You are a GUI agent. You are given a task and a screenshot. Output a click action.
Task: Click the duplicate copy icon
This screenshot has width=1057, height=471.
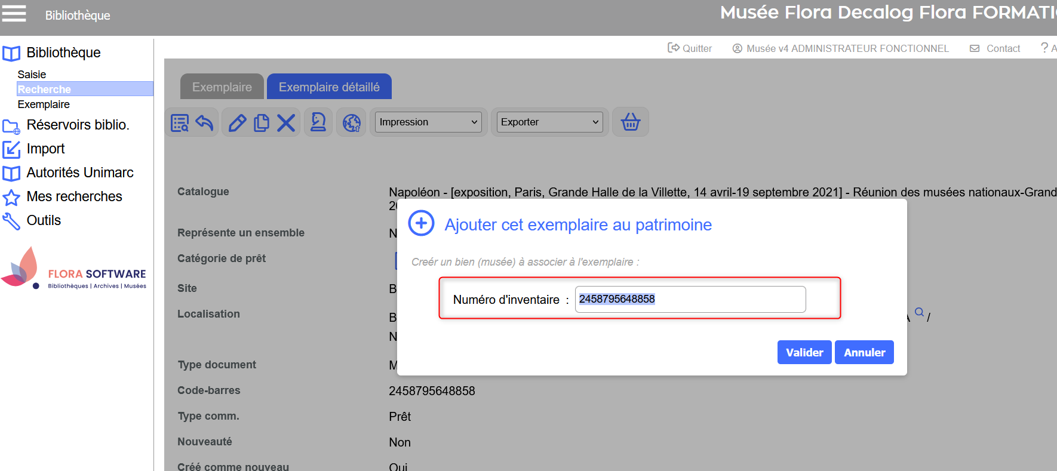point(262,123)
